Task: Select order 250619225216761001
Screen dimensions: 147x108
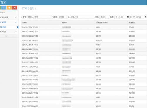Action: [30, 97]
